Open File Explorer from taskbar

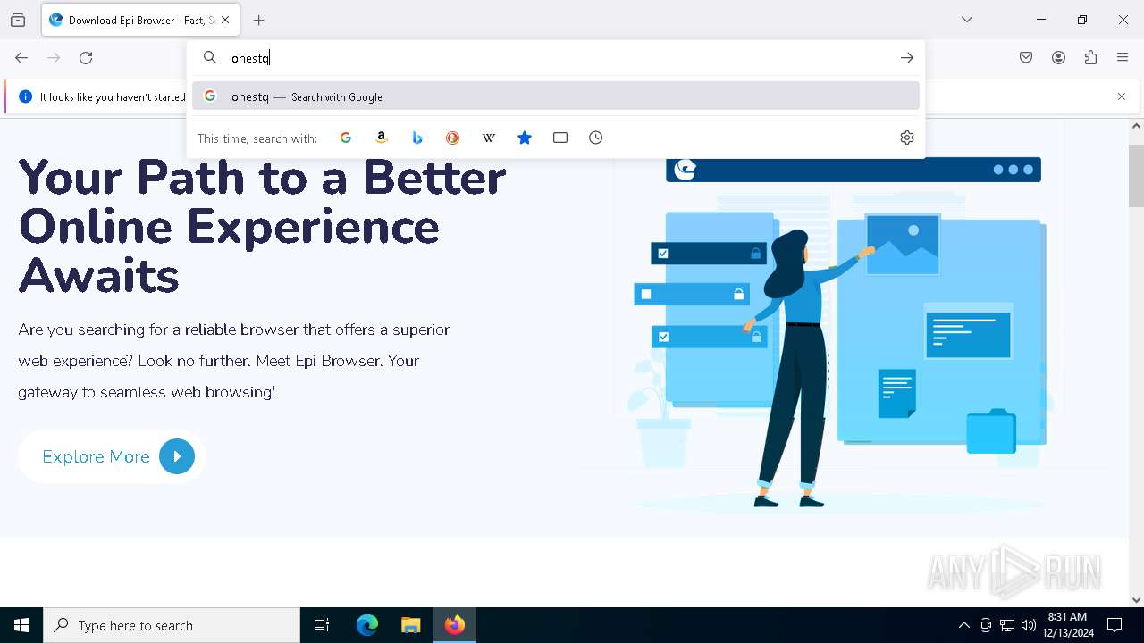(410, 625)
